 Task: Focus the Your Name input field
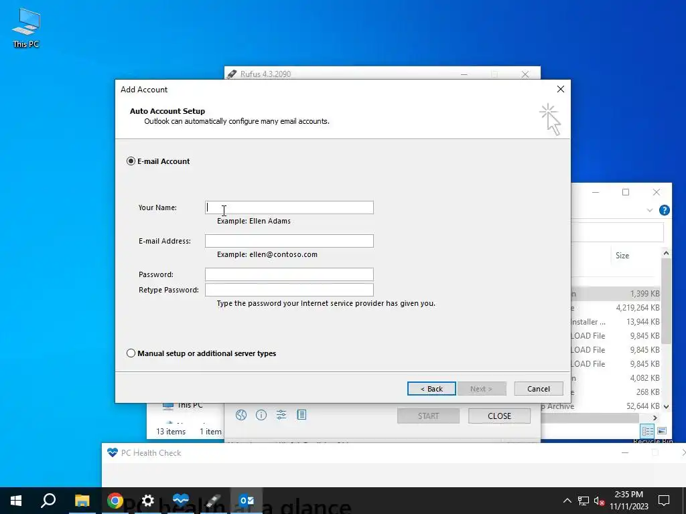tap(289, 207)
